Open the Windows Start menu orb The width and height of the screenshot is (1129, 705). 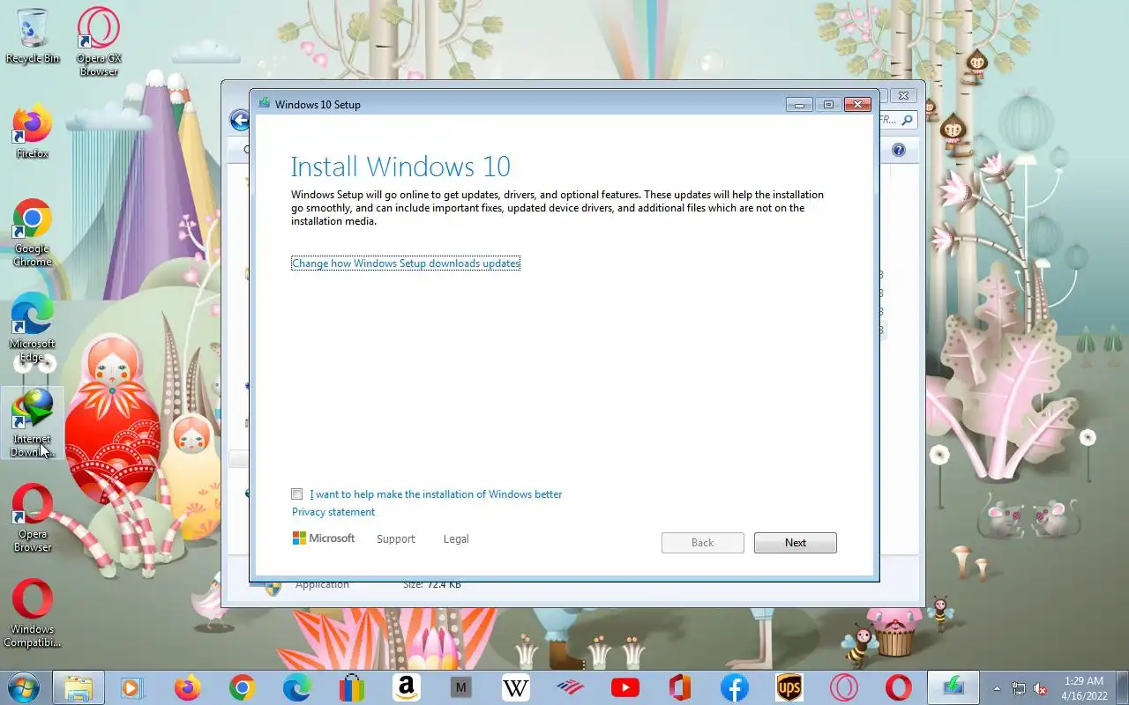point(23,687)
